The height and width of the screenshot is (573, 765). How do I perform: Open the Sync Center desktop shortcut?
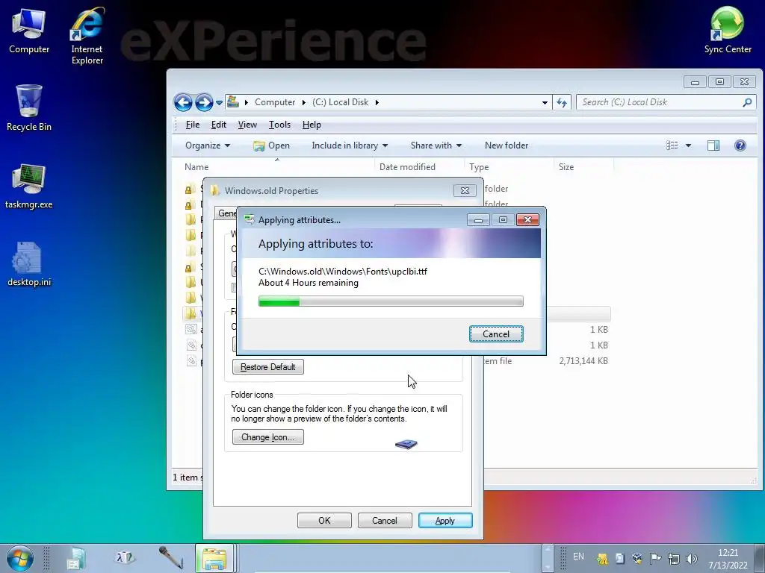[728, 30]
